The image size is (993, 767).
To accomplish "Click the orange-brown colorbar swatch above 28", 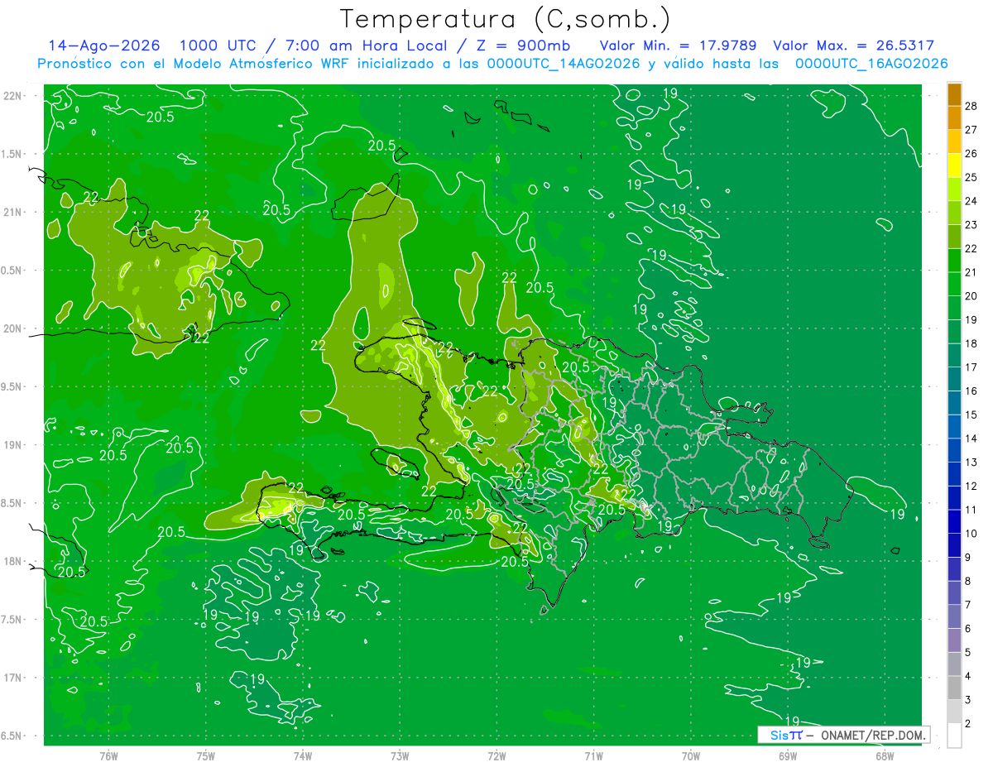I will tap(954, 95).
